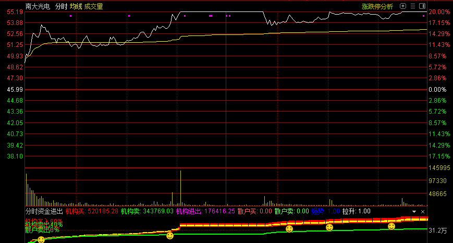Toggle the 成交量 volume display
The width and height of the screenshot is (453, 243).
coord(93,6)
